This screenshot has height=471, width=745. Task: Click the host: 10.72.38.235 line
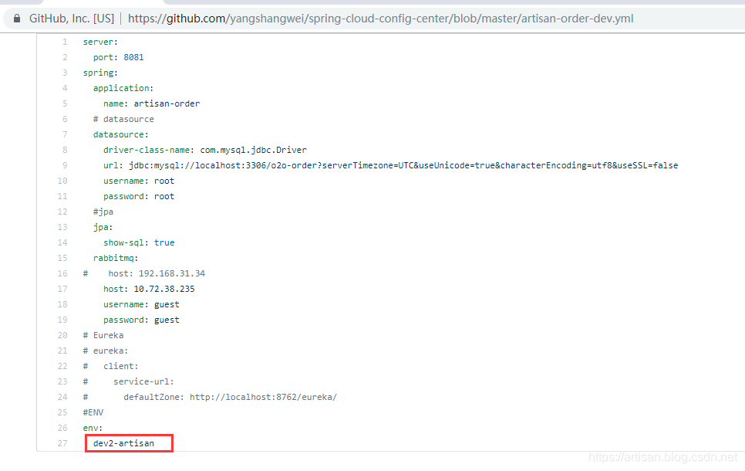point(149,289)
